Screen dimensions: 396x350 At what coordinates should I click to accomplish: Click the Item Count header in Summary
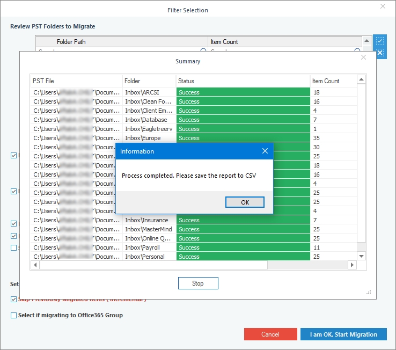tap(333, 81)
